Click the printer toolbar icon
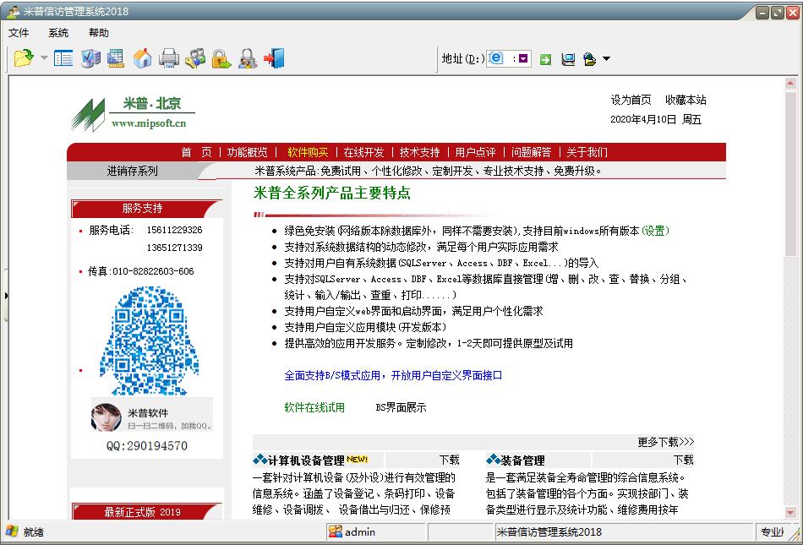The width and height of the screenshot is (803, 545). tap(168, 58)
